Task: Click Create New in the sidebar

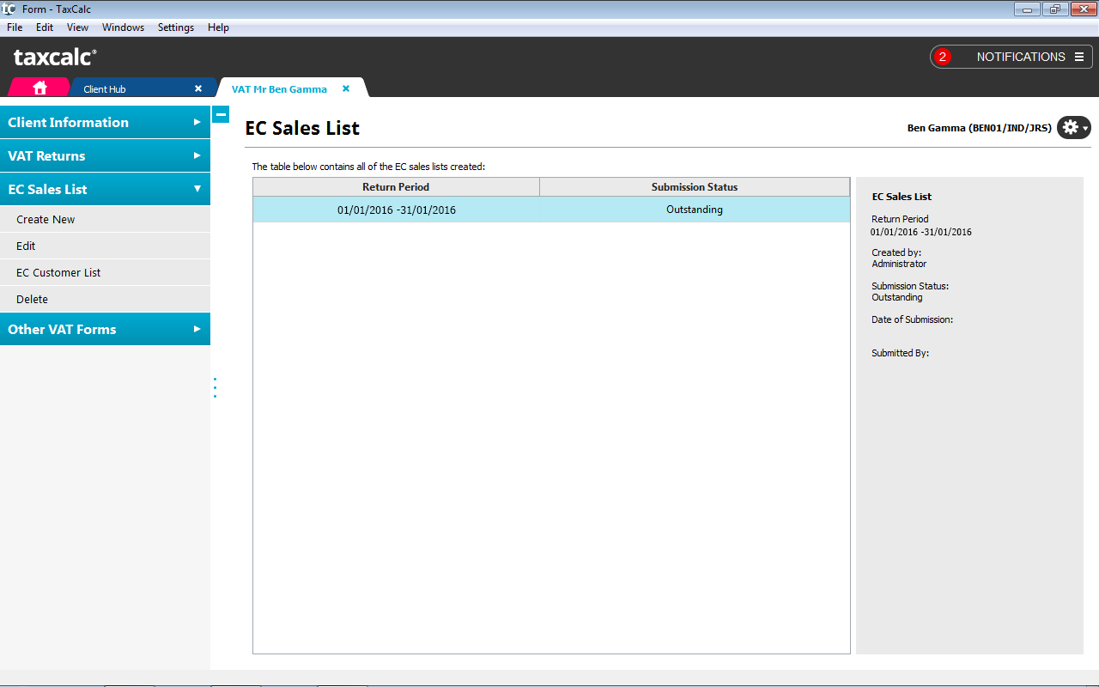Action: click(x=105, y=219)
